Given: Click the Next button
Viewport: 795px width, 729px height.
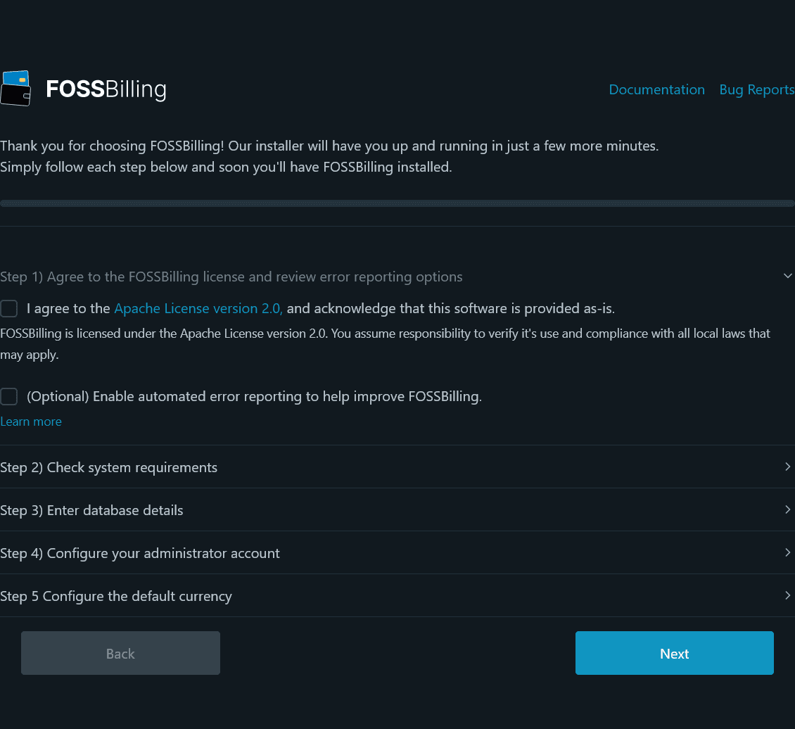Looking at the screenshot, I should tap(673, 653).
